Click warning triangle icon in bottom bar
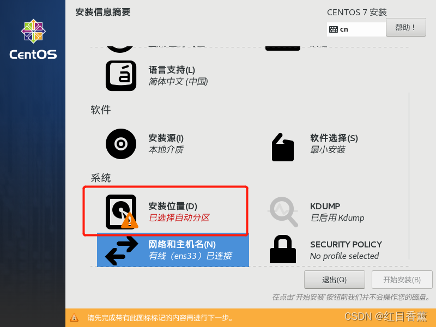Viewport: 436px width, 327px height. tap(74, 318)
